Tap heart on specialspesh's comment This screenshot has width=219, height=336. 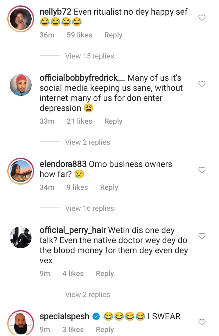pyautogui.click(x=202, y=322)
